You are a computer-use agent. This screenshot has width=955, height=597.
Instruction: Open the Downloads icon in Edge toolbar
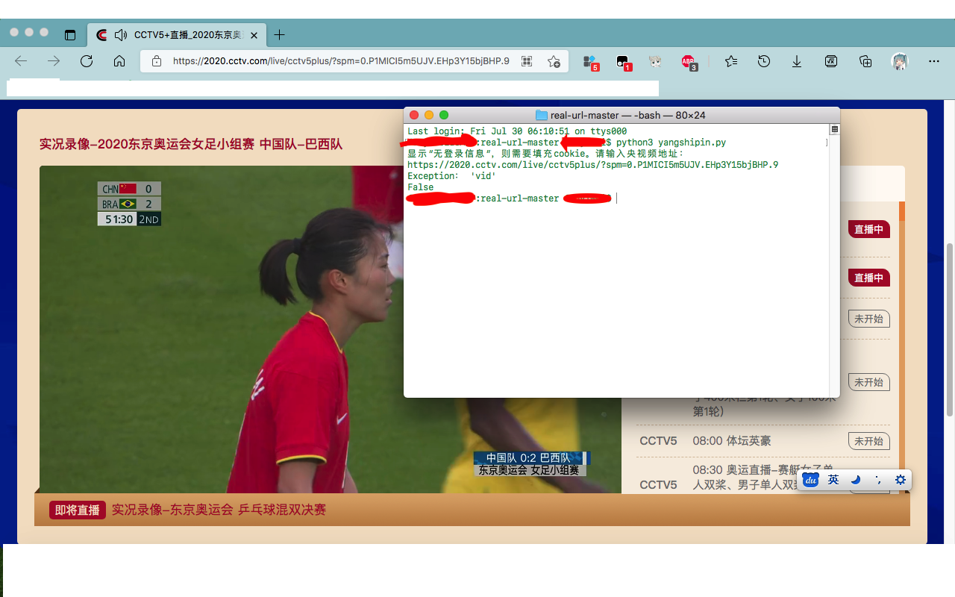(x=796, y=61)
